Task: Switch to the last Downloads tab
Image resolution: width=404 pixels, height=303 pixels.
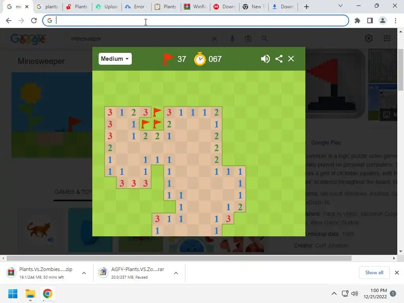Action: [283, 7]
